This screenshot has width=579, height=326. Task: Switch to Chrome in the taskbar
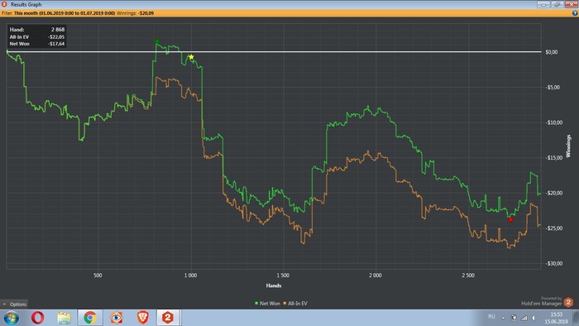(90, 318)
